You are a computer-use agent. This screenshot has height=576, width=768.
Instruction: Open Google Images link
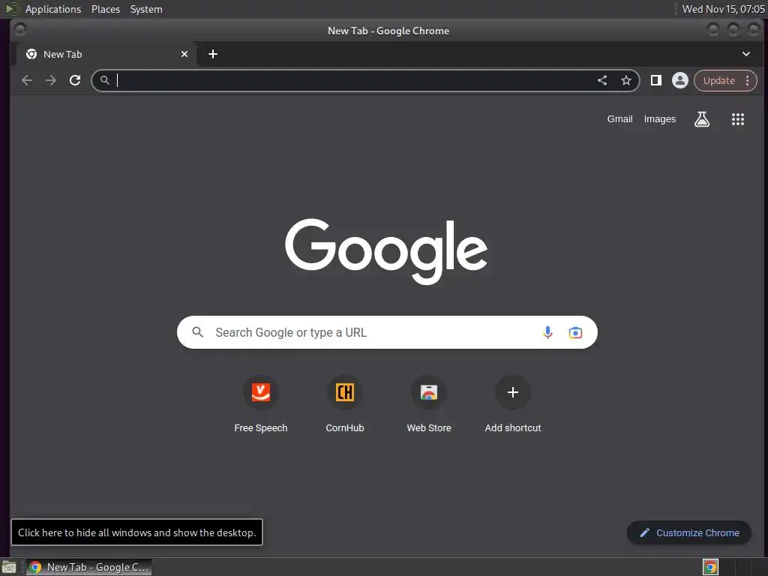(659, 119)
